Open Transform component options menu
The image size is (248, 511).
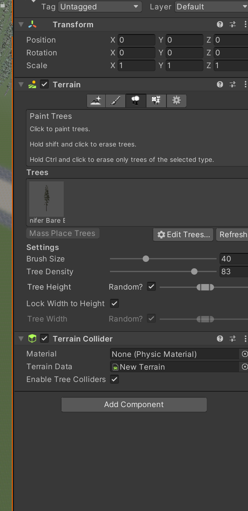(245, 25)
